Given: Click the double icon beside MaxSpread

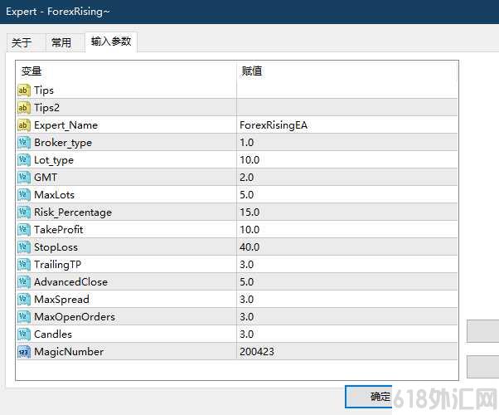Looking at the screenshot, I should [24, 300].
